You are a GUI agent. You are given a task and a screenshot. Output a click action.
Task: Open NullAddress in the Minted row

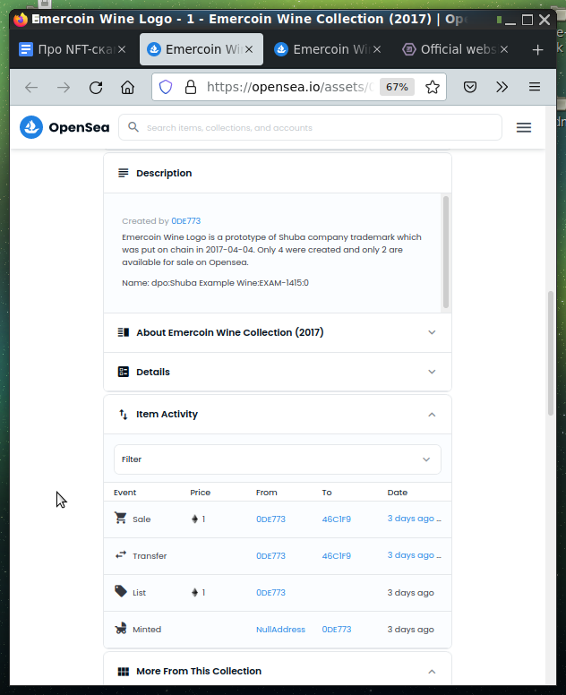tap(280, 630)
